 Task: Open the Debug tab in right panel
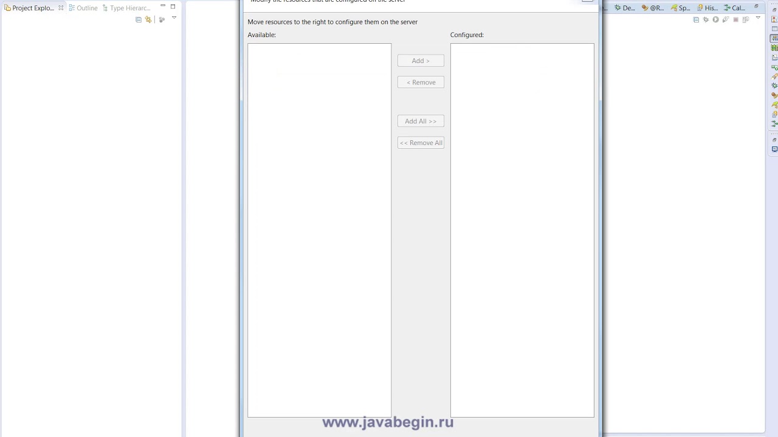(624, 8)
